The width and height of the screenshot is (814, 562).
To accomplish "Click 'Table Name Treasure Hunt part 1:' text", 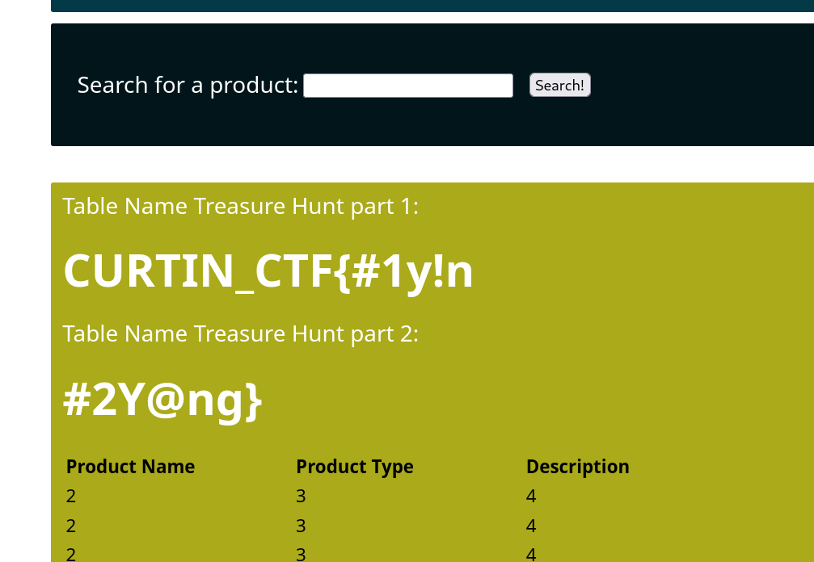I will click(240, 207).
